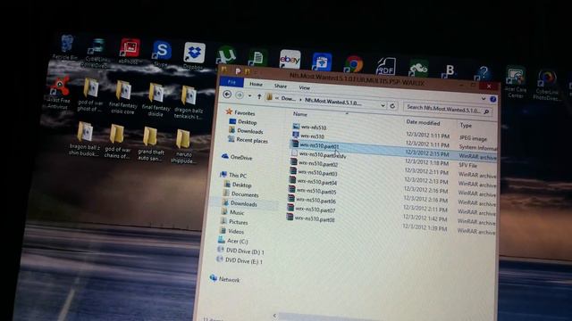Launch the uTorrent desktop shortcut
This screenshot has height=321, width=572.
pyautogui.click(x=226, y=55)
